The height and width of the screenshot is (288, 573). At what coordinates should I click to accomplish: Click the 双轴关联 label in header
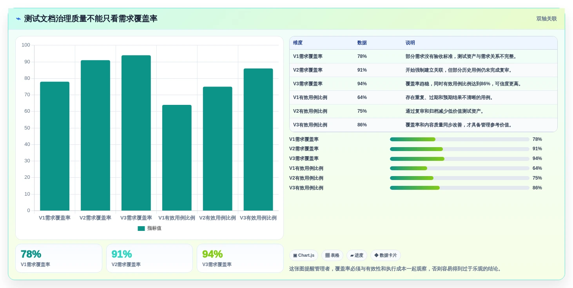[546, 19]
